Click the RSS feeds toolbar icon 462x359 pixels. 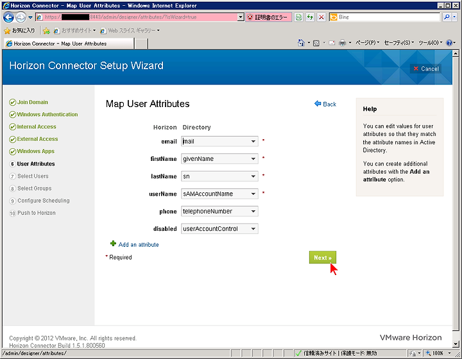316,43
